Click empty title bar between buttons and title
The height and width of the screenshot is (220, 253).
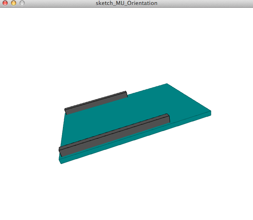pos(60,3)
